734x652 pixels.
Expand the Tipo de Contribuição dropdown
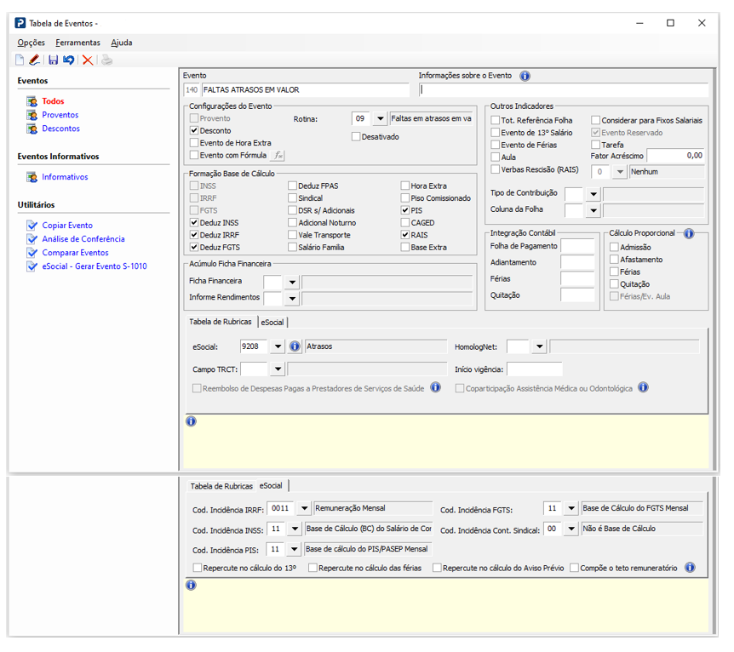point(594,194)
